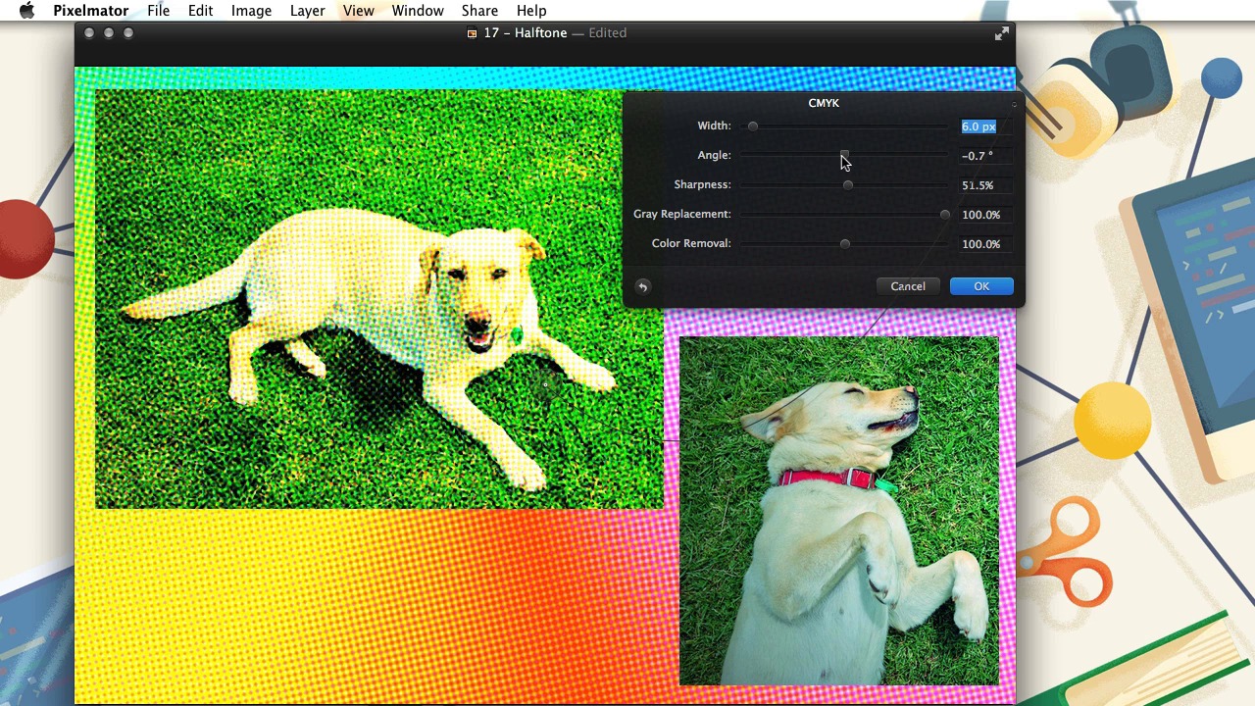The width and height of the screenshot is (1255, 706).
Task: Open the Help menu
Action: point(531,11)
